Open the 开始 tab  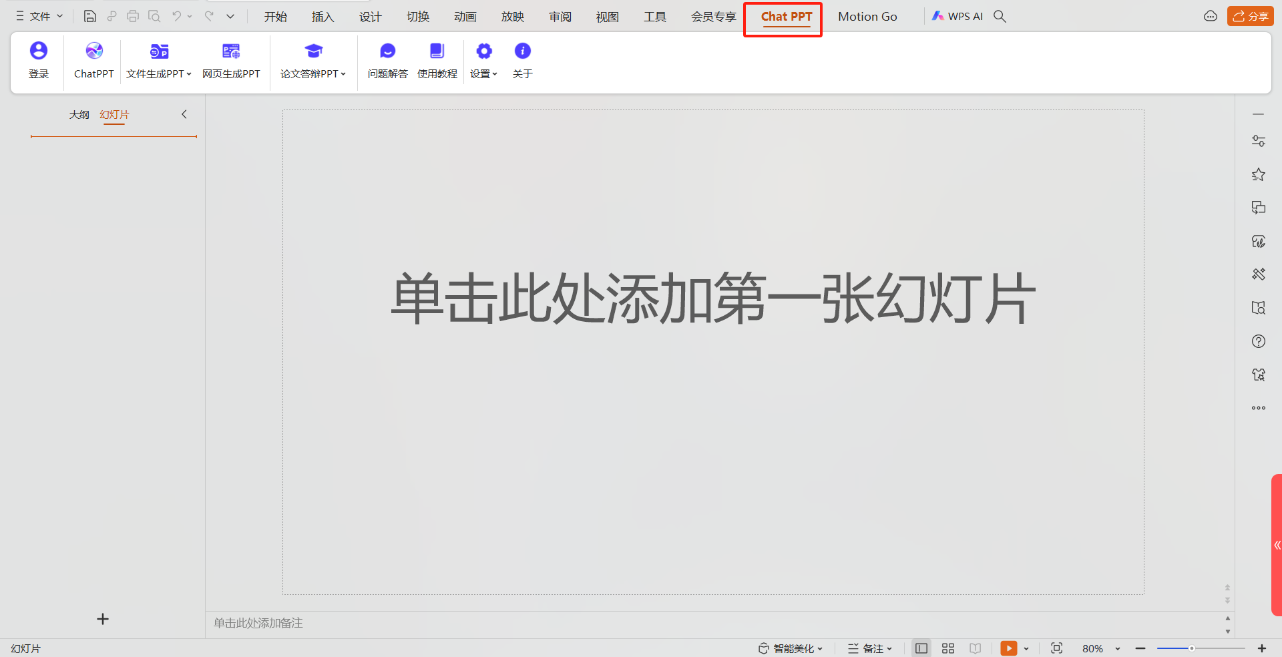(276, 17)
